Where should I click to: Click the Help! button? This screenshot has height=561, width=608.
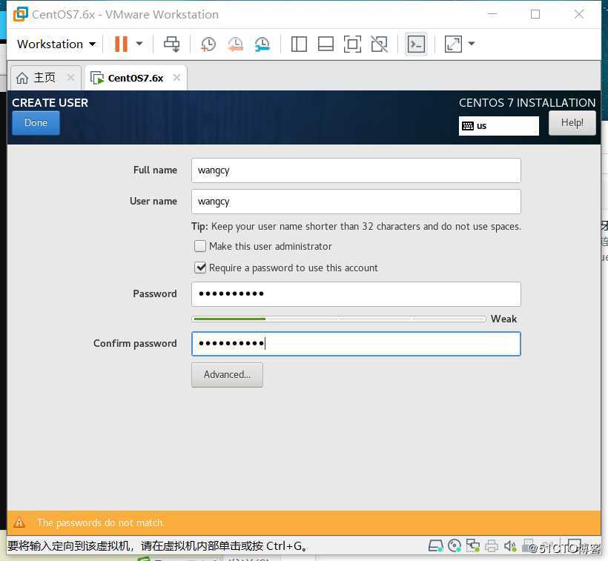(572, 123)
